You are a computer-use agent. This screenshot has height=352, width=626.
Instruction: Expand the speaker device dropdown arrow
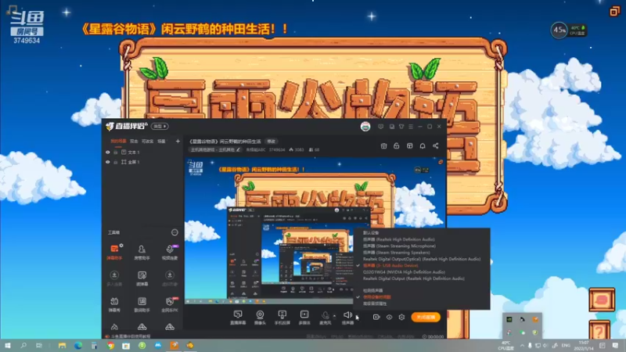coord(357,317)
